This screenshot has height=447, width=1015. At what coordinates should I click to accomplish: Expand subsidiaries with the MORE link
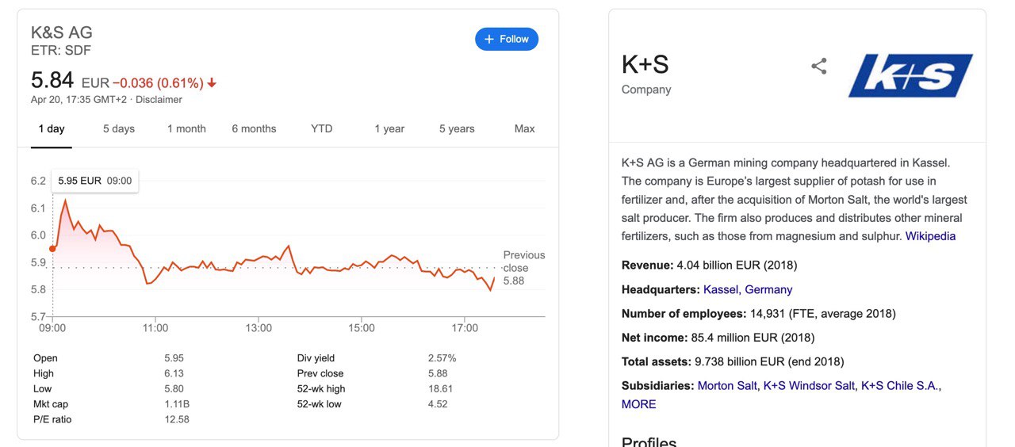(x=639, y=404)
